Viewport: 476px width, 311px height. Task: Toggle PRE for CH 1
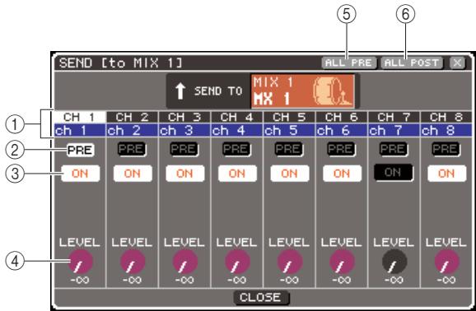click(80, 151)
